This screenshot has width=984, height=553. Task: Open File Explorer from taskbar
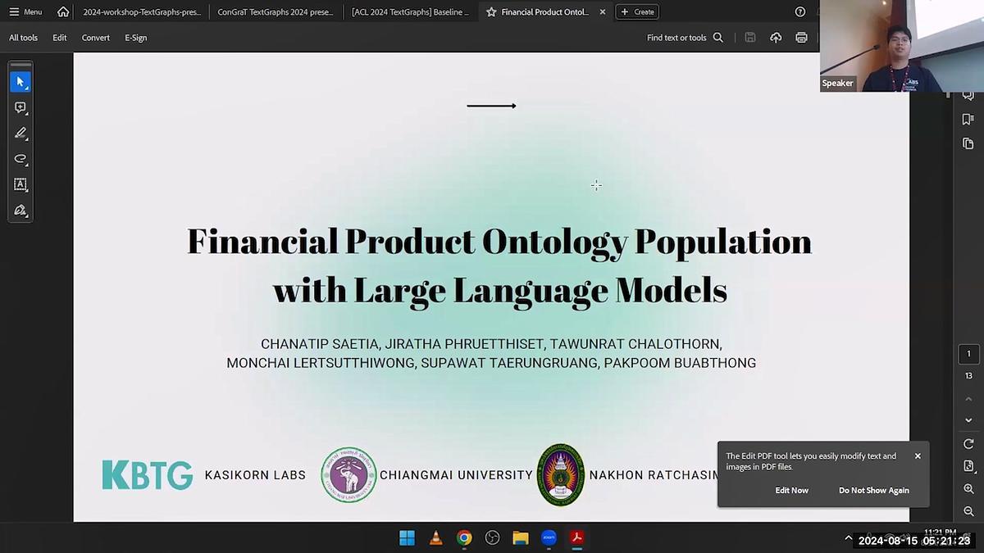coord(521,537)
